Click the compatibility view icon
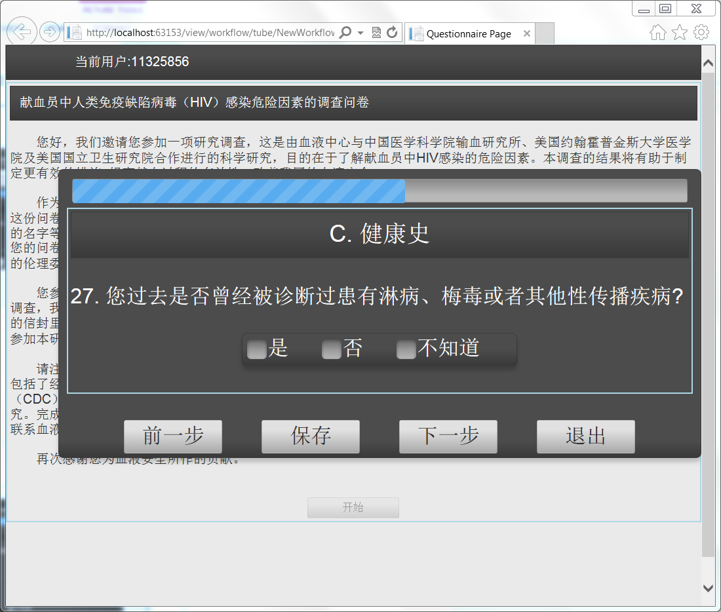Image resolution: width=721 pixels, height=612 pixels. pyautogui.click(x=376, y=32)
